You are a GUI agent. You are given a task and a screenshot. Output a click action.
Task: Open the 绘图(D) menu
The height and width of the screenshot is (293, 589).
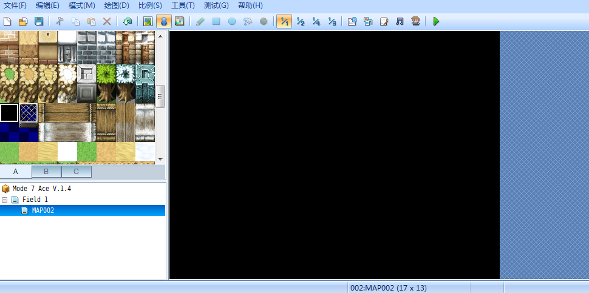pyautogui.click(x=118, y=5)
